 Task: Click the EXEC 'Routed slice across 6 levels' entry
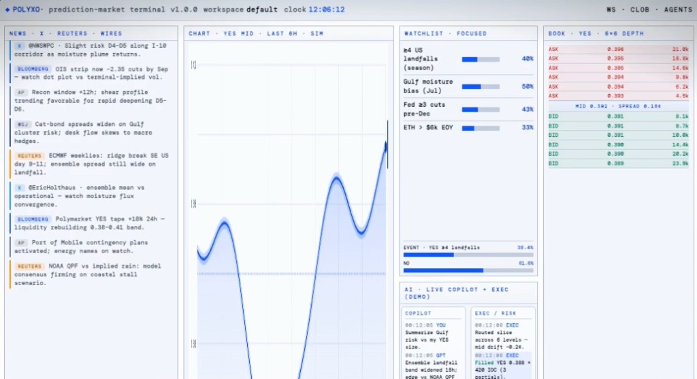[502, 336]
